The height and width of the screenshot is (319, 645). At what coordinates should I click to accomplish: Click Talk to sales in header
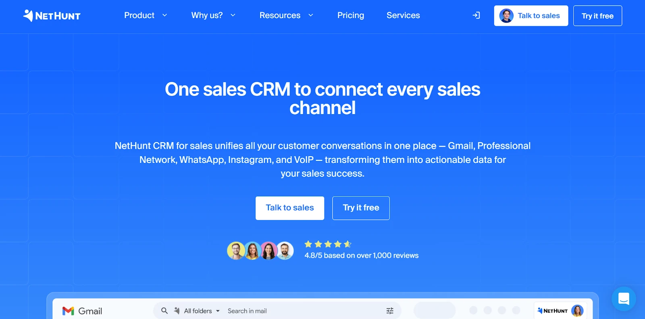click(x=531, y=16)
